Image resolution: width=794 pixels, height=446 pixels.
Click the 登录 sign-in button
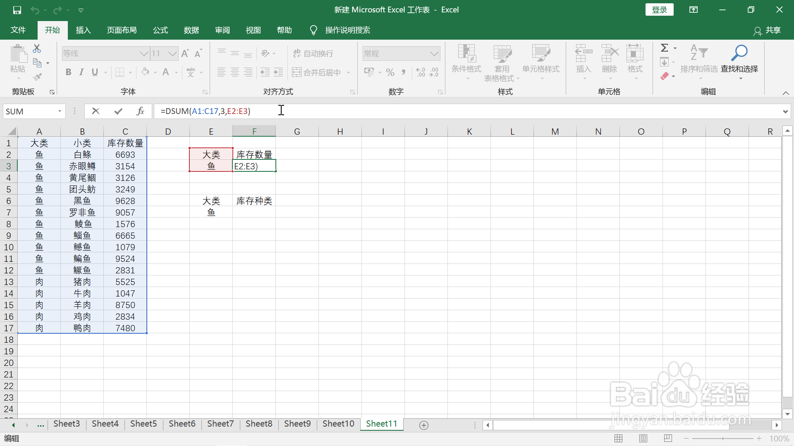(x=659, y=10)
